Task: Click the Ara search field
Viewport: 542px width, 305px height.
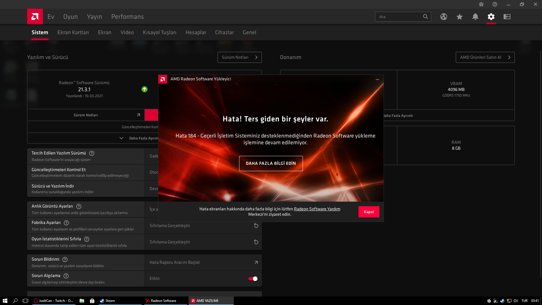Action: 399,17
